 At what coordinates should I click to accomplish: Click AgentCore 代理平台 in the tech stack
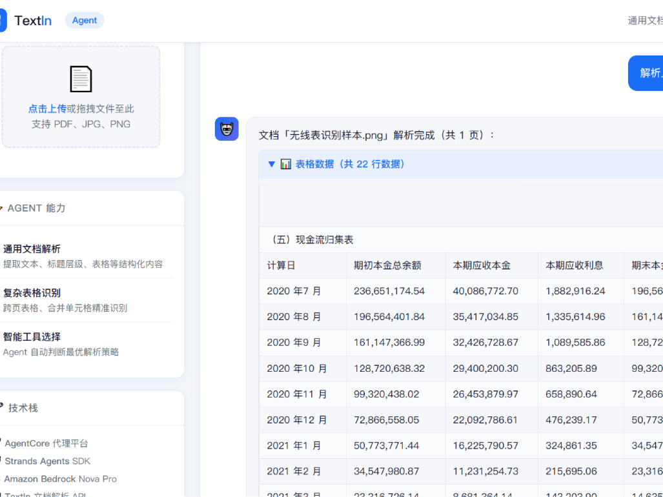pyautogui.click(x=46, y=443)
